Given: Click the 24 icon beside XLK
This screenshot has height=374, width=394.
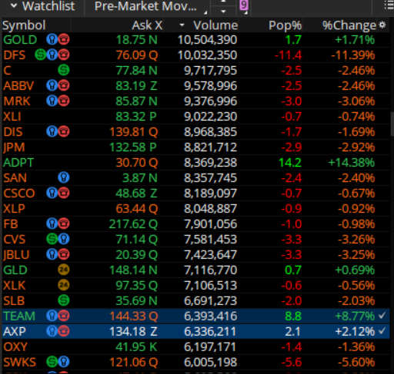Looking at the screenshot, I should [64, 285].
